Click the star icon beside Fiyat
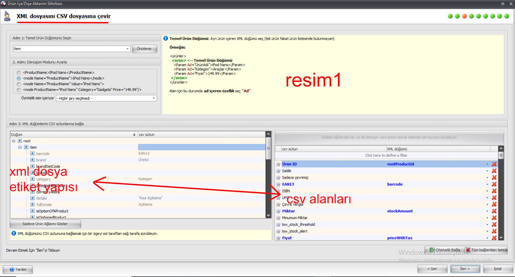This screenshot has height=277, width=515. point(278,238)
